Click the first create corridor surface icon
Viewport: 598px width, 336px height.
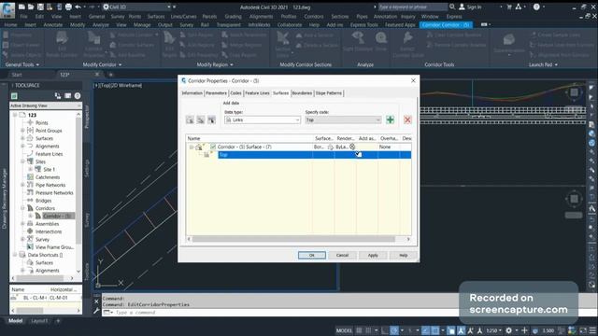click(190, 120)
